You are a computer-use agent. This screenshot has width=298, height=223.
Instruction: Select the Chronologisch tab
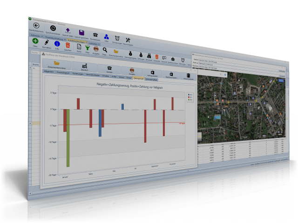tap(63, 72)
